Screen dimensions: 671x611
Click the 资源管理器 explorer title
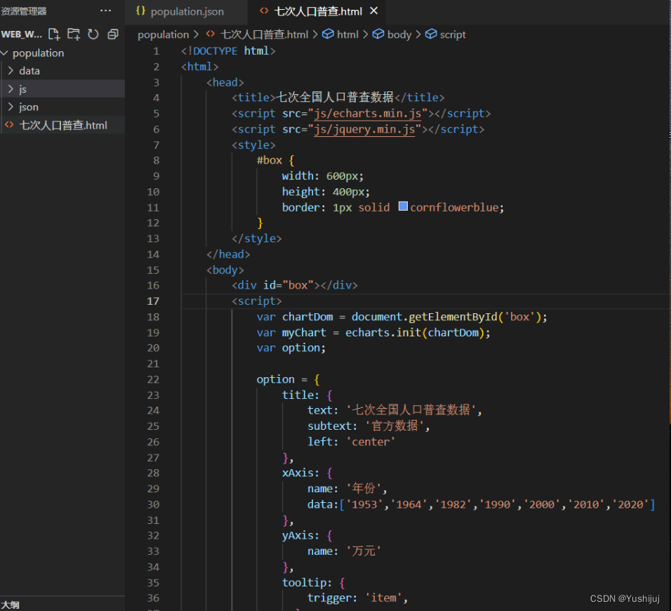click(x=24, y=11)
